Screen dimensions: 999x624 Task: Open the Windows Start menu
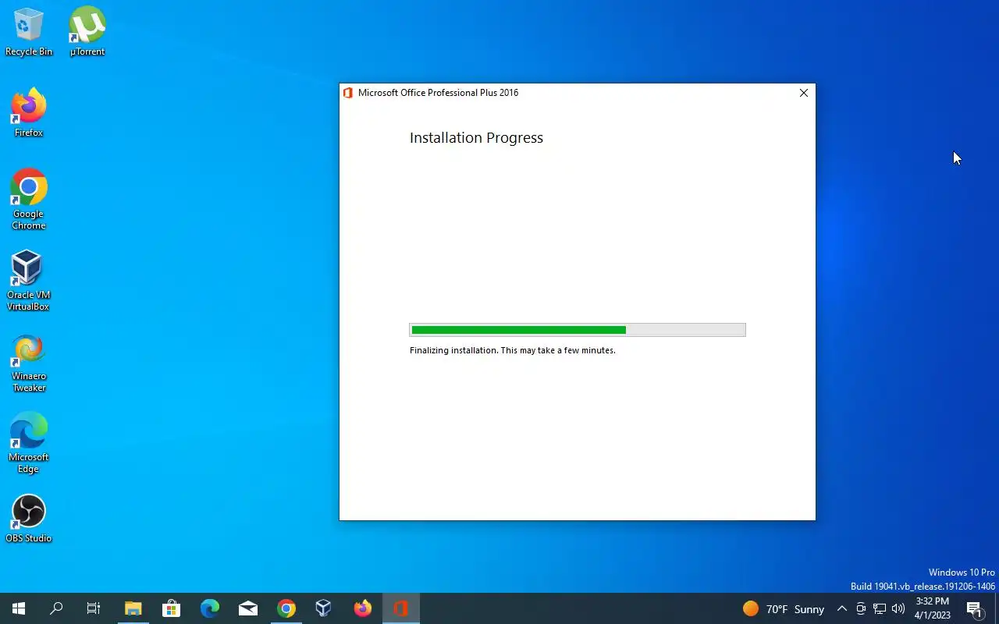(19, 608)
